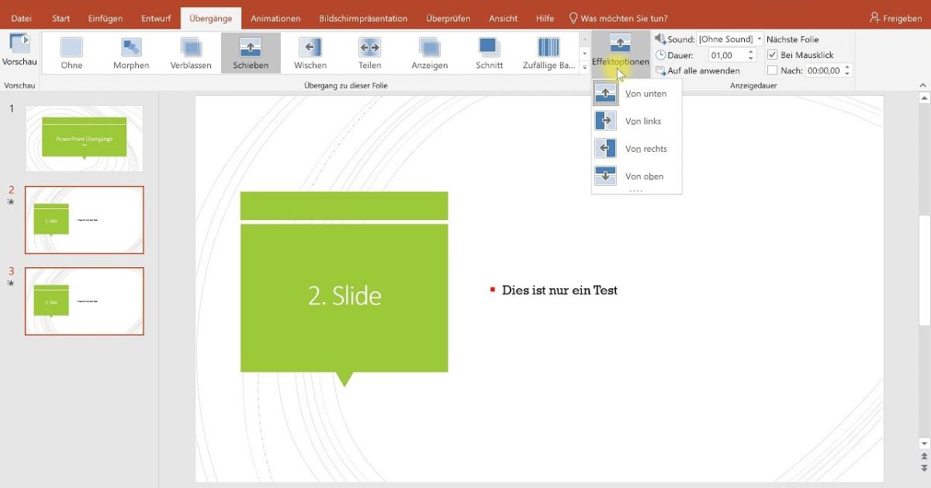Click the transition star icon beside slide 2
This screenshot has width=931, height=488.
(11, 202)
